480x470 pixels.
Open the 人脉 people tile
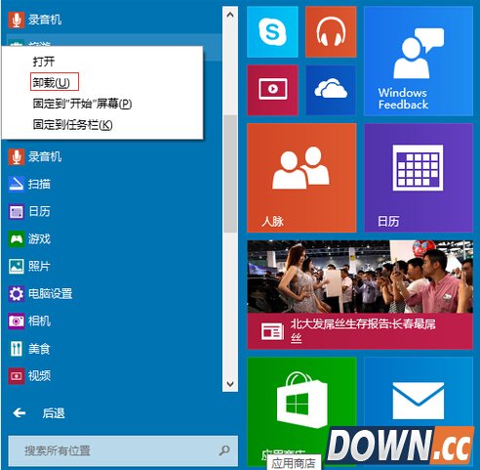click(301, 178)
